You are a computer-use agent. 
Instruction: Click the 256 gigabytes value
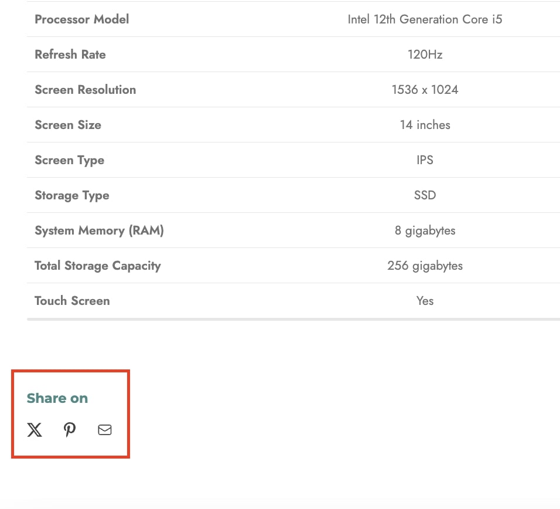425,266
